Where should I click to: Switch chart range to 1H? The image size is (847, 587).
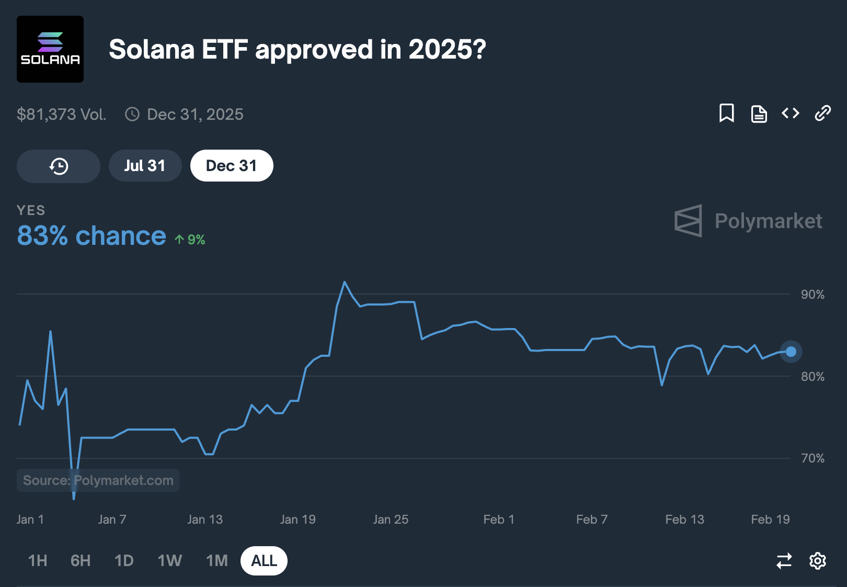(38, 561)
